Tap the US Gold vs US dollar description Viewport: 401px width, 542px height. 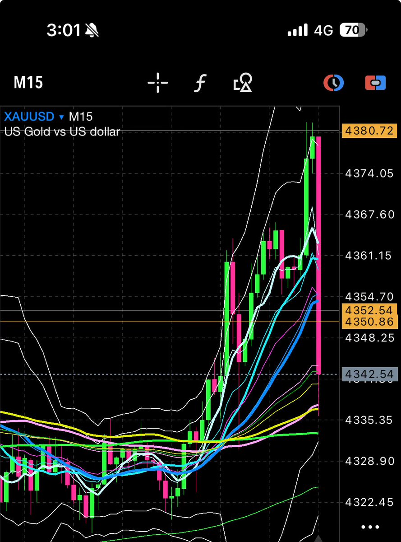62,131
